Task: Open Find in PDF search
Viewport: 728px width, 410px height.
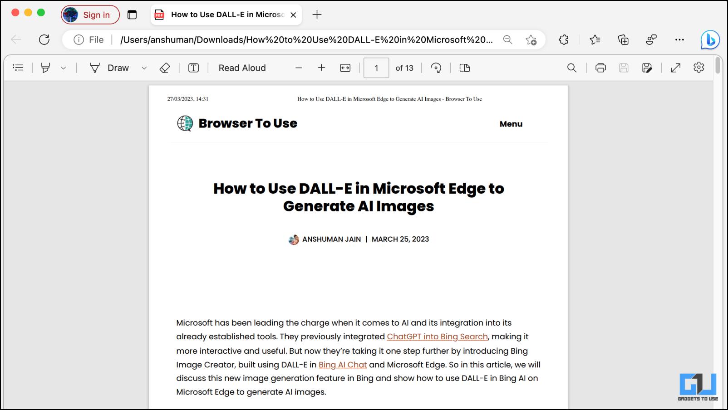Action: pos(572,68)
